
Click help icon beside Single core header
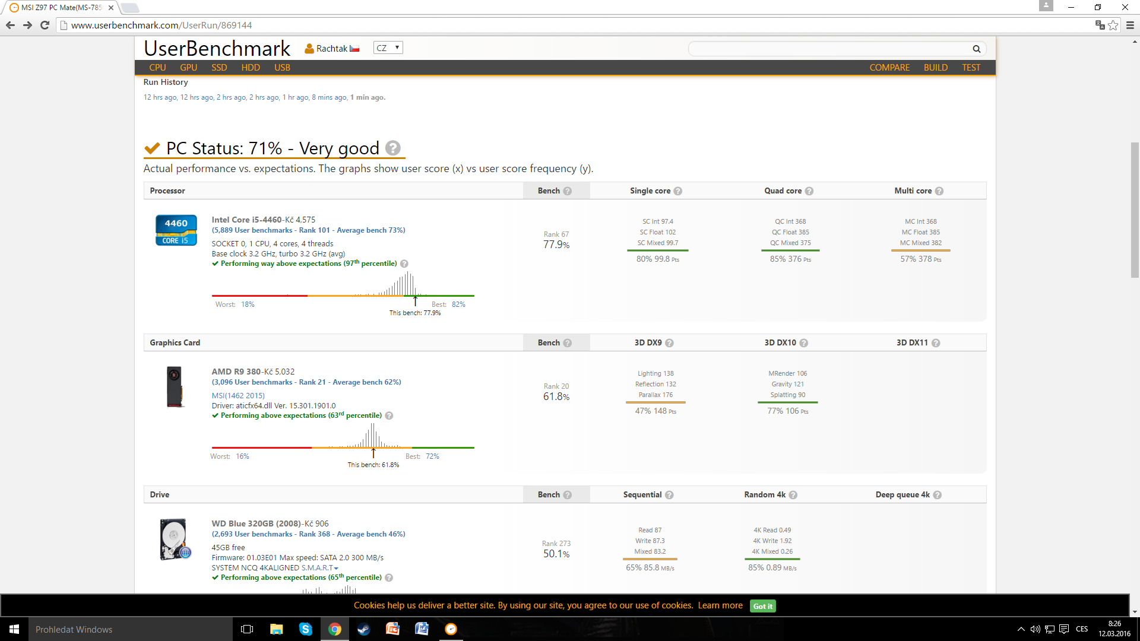click(678, 191)
